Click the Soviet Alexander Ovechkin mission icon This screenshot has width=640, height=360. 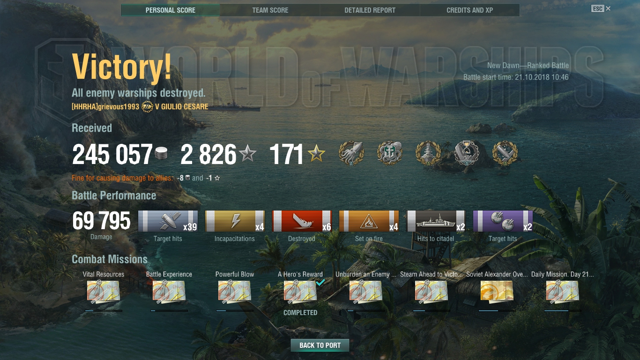[x=497, y=292]
